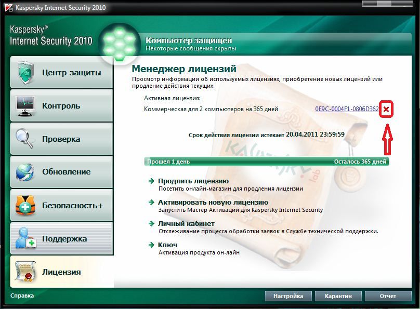Open Настройка settings button
Screen dimensions: 420x309
click(x=288, y=296)
